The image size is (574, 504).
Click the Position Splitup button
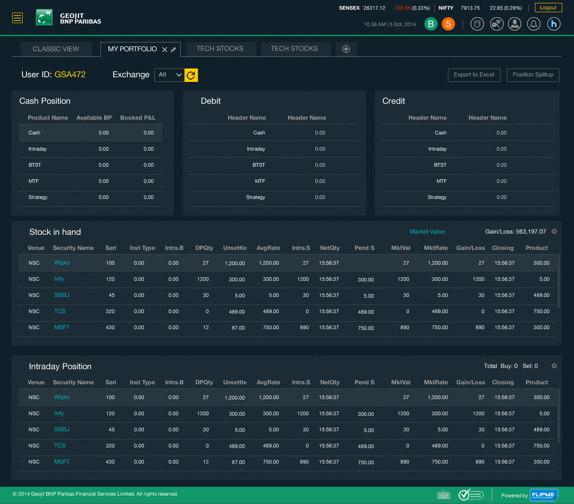pos(533,75)
